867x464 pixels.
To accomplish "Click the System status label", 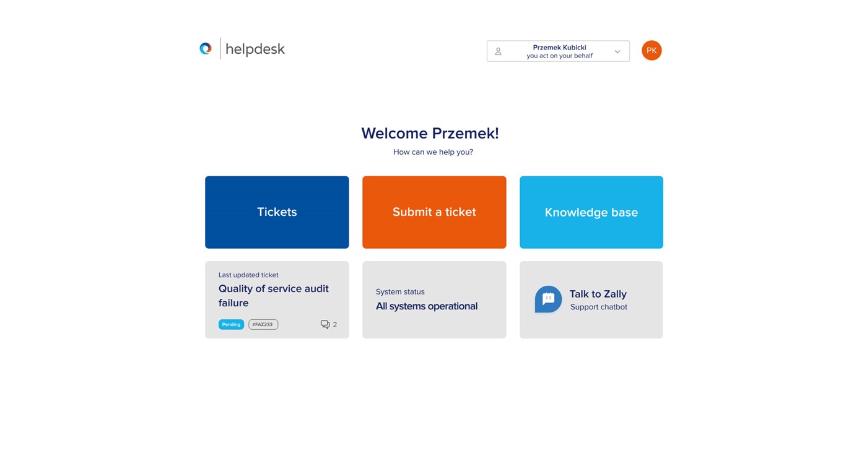I will [x=400, y=292].
